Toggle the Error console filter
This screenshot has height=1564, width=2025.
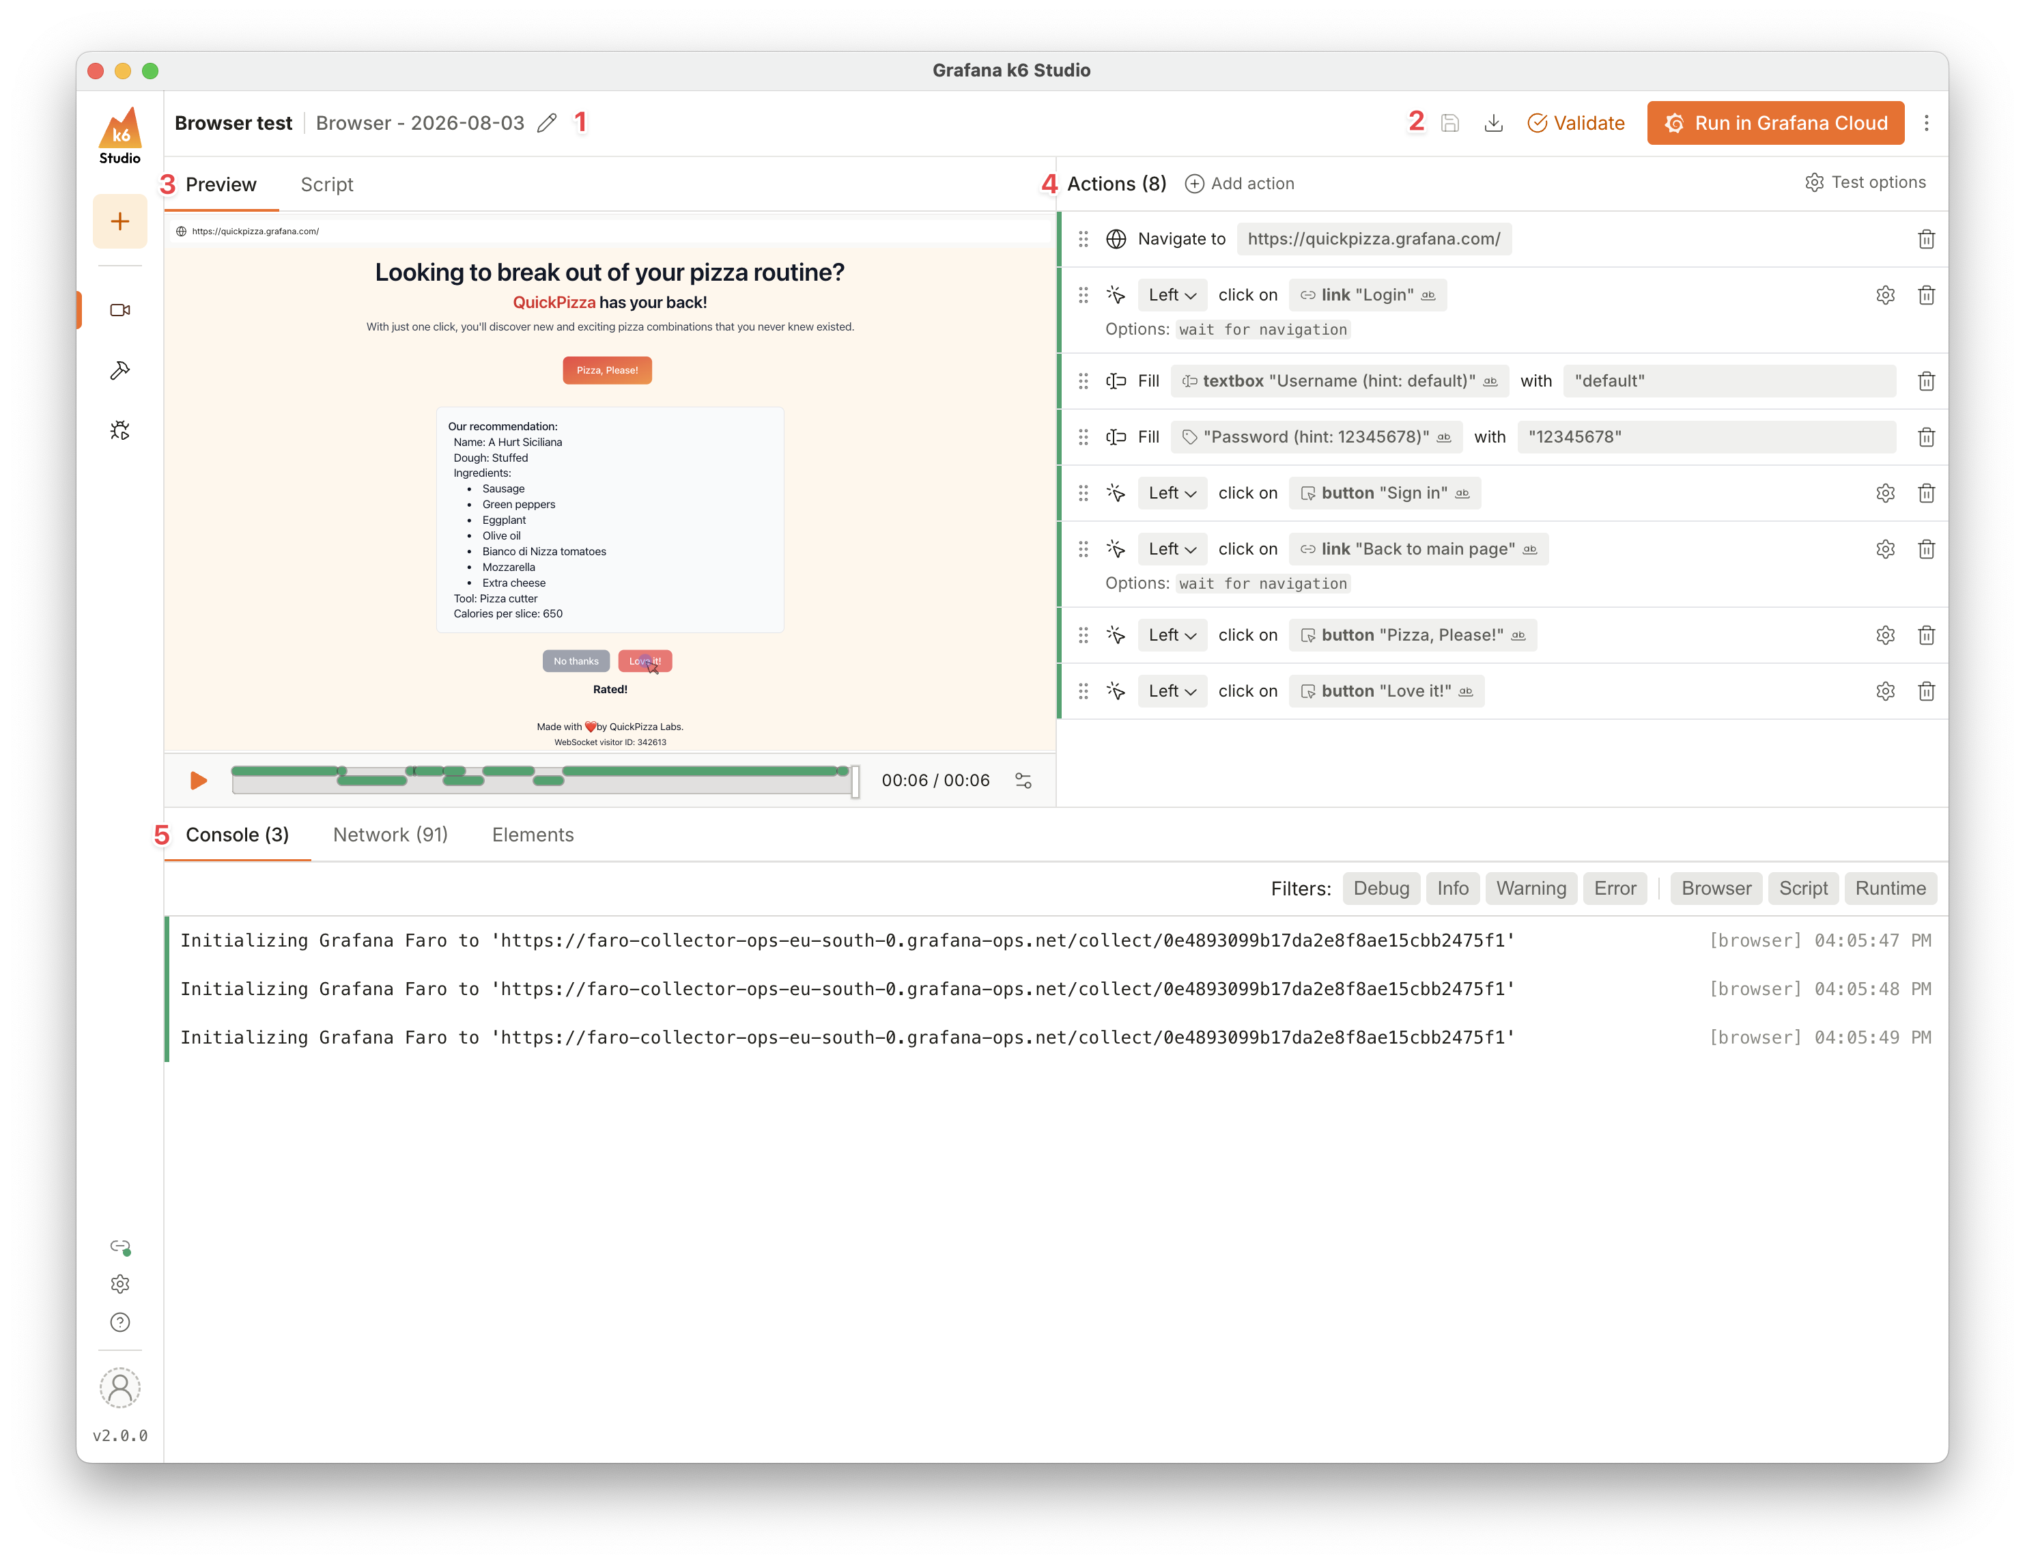1614,889
